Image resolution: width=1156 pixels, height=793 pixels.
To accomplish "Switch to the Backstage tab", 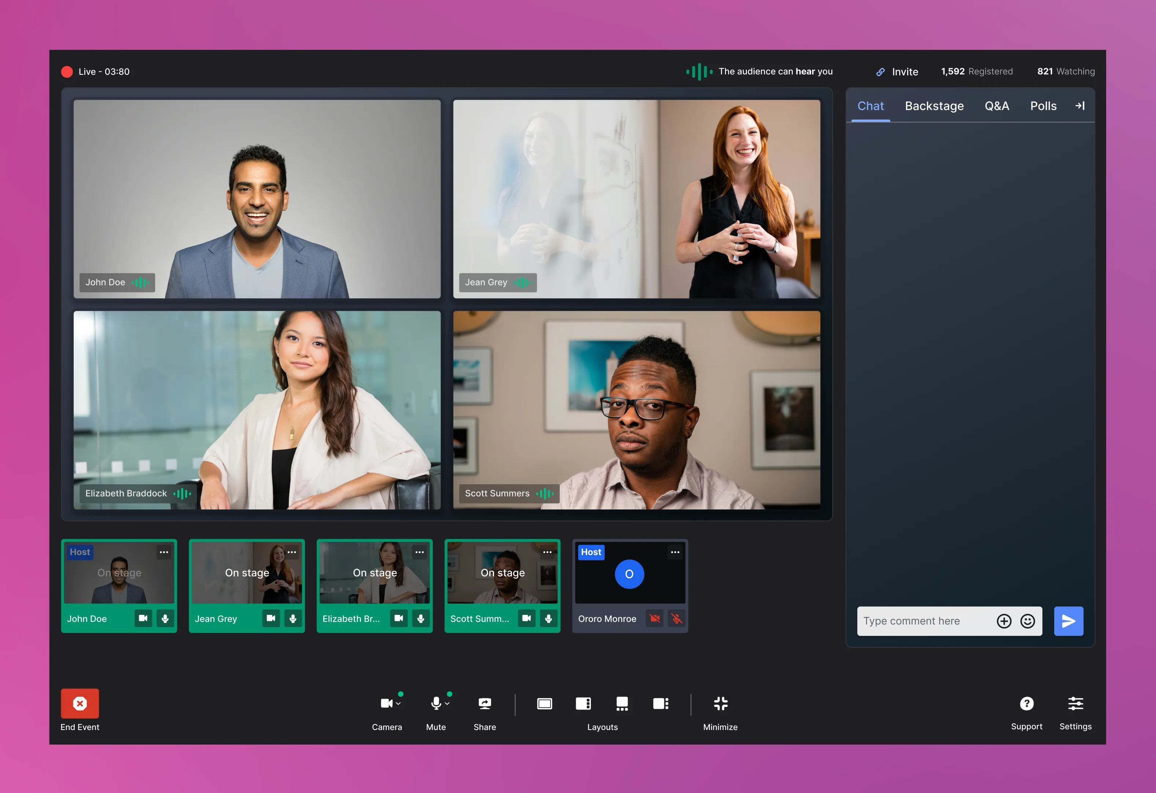I will pyautogui.click(x=934, y=106).
